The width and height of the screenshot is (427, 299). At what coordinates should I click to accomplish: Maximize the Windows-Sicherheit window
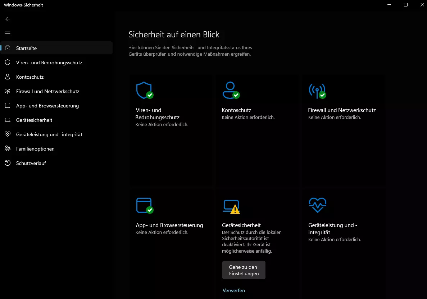[405, 5]
